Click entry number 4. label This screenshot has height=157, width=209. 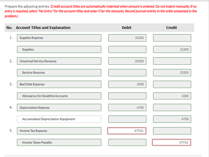point(11,107)
